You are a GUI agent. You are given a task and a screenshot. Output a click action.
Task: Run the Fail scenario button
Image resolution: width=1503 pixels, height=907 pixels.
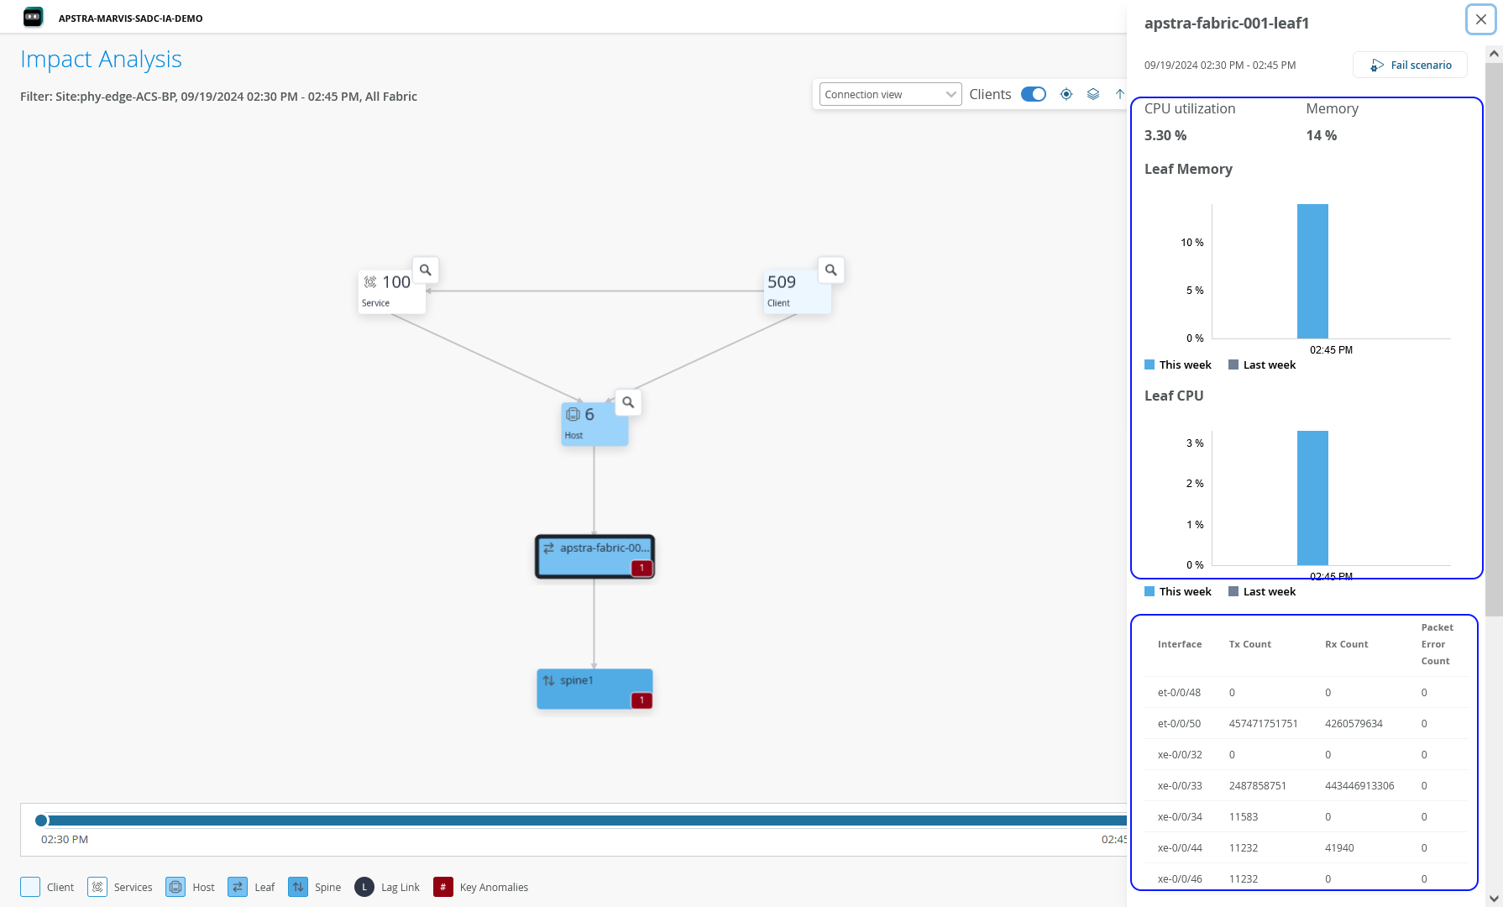pyautogui.click(x=1411, y=65)
